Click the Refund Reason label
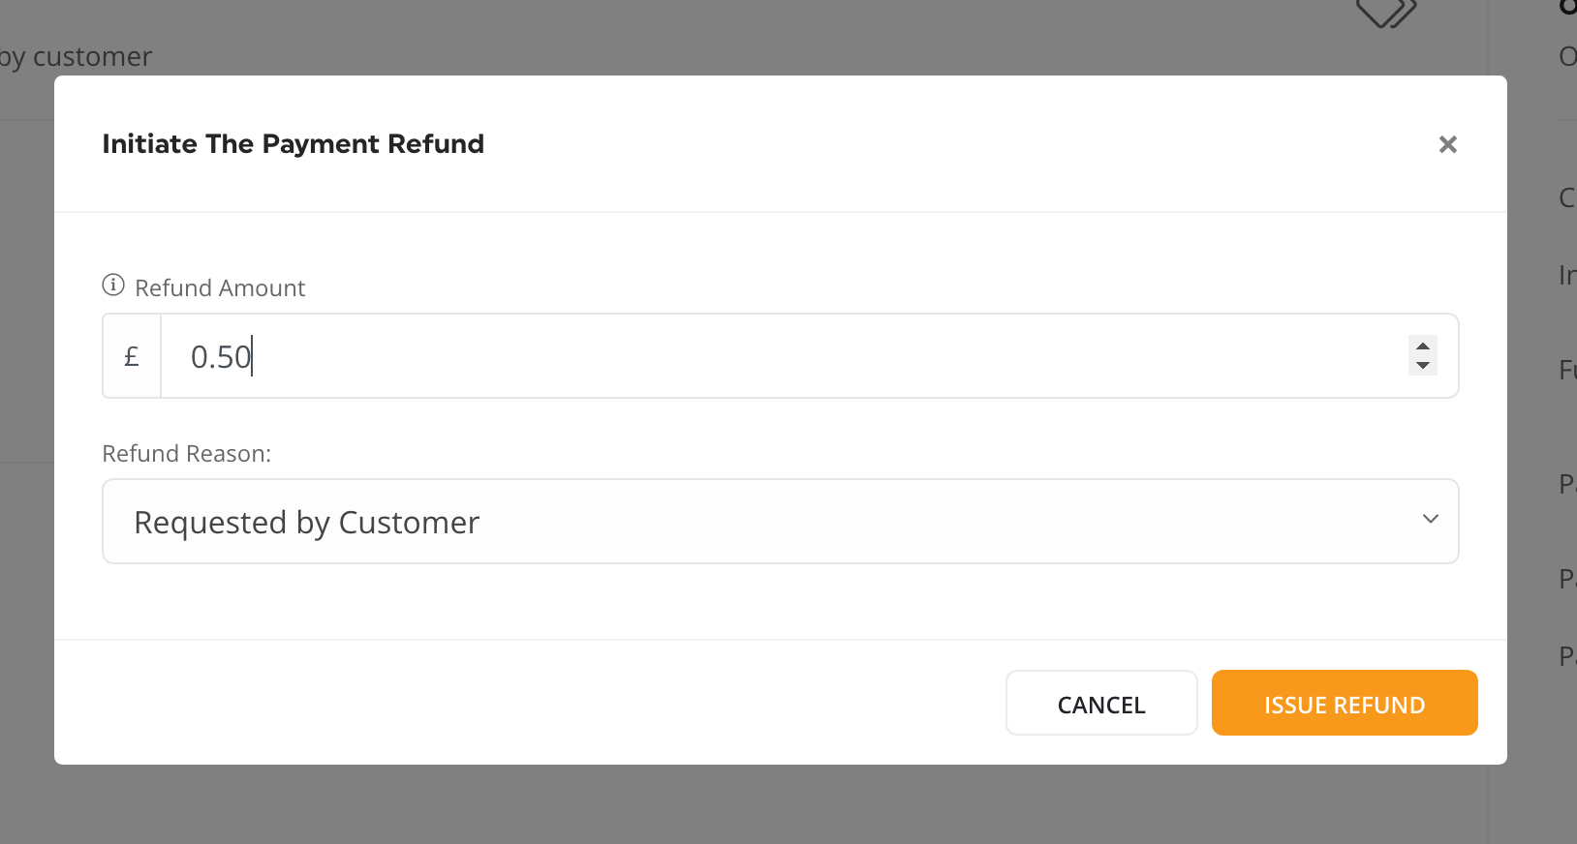This screenshot has width=1577, height=844. pos(186,454)
